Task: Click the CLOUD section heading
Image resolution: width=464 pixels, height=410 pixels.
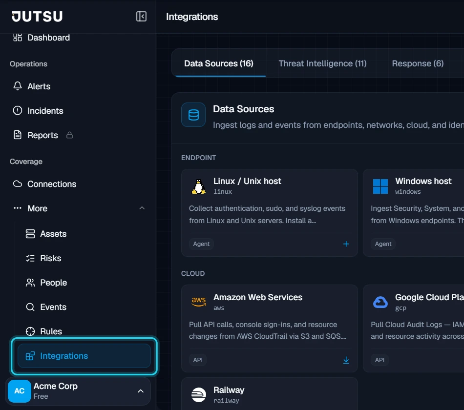Action: pos(192,273)
